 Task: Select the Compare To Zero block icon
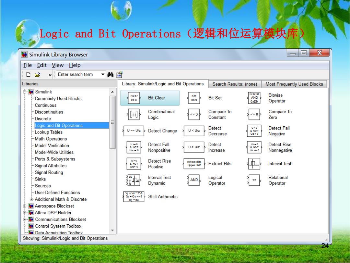click(254, 115)
